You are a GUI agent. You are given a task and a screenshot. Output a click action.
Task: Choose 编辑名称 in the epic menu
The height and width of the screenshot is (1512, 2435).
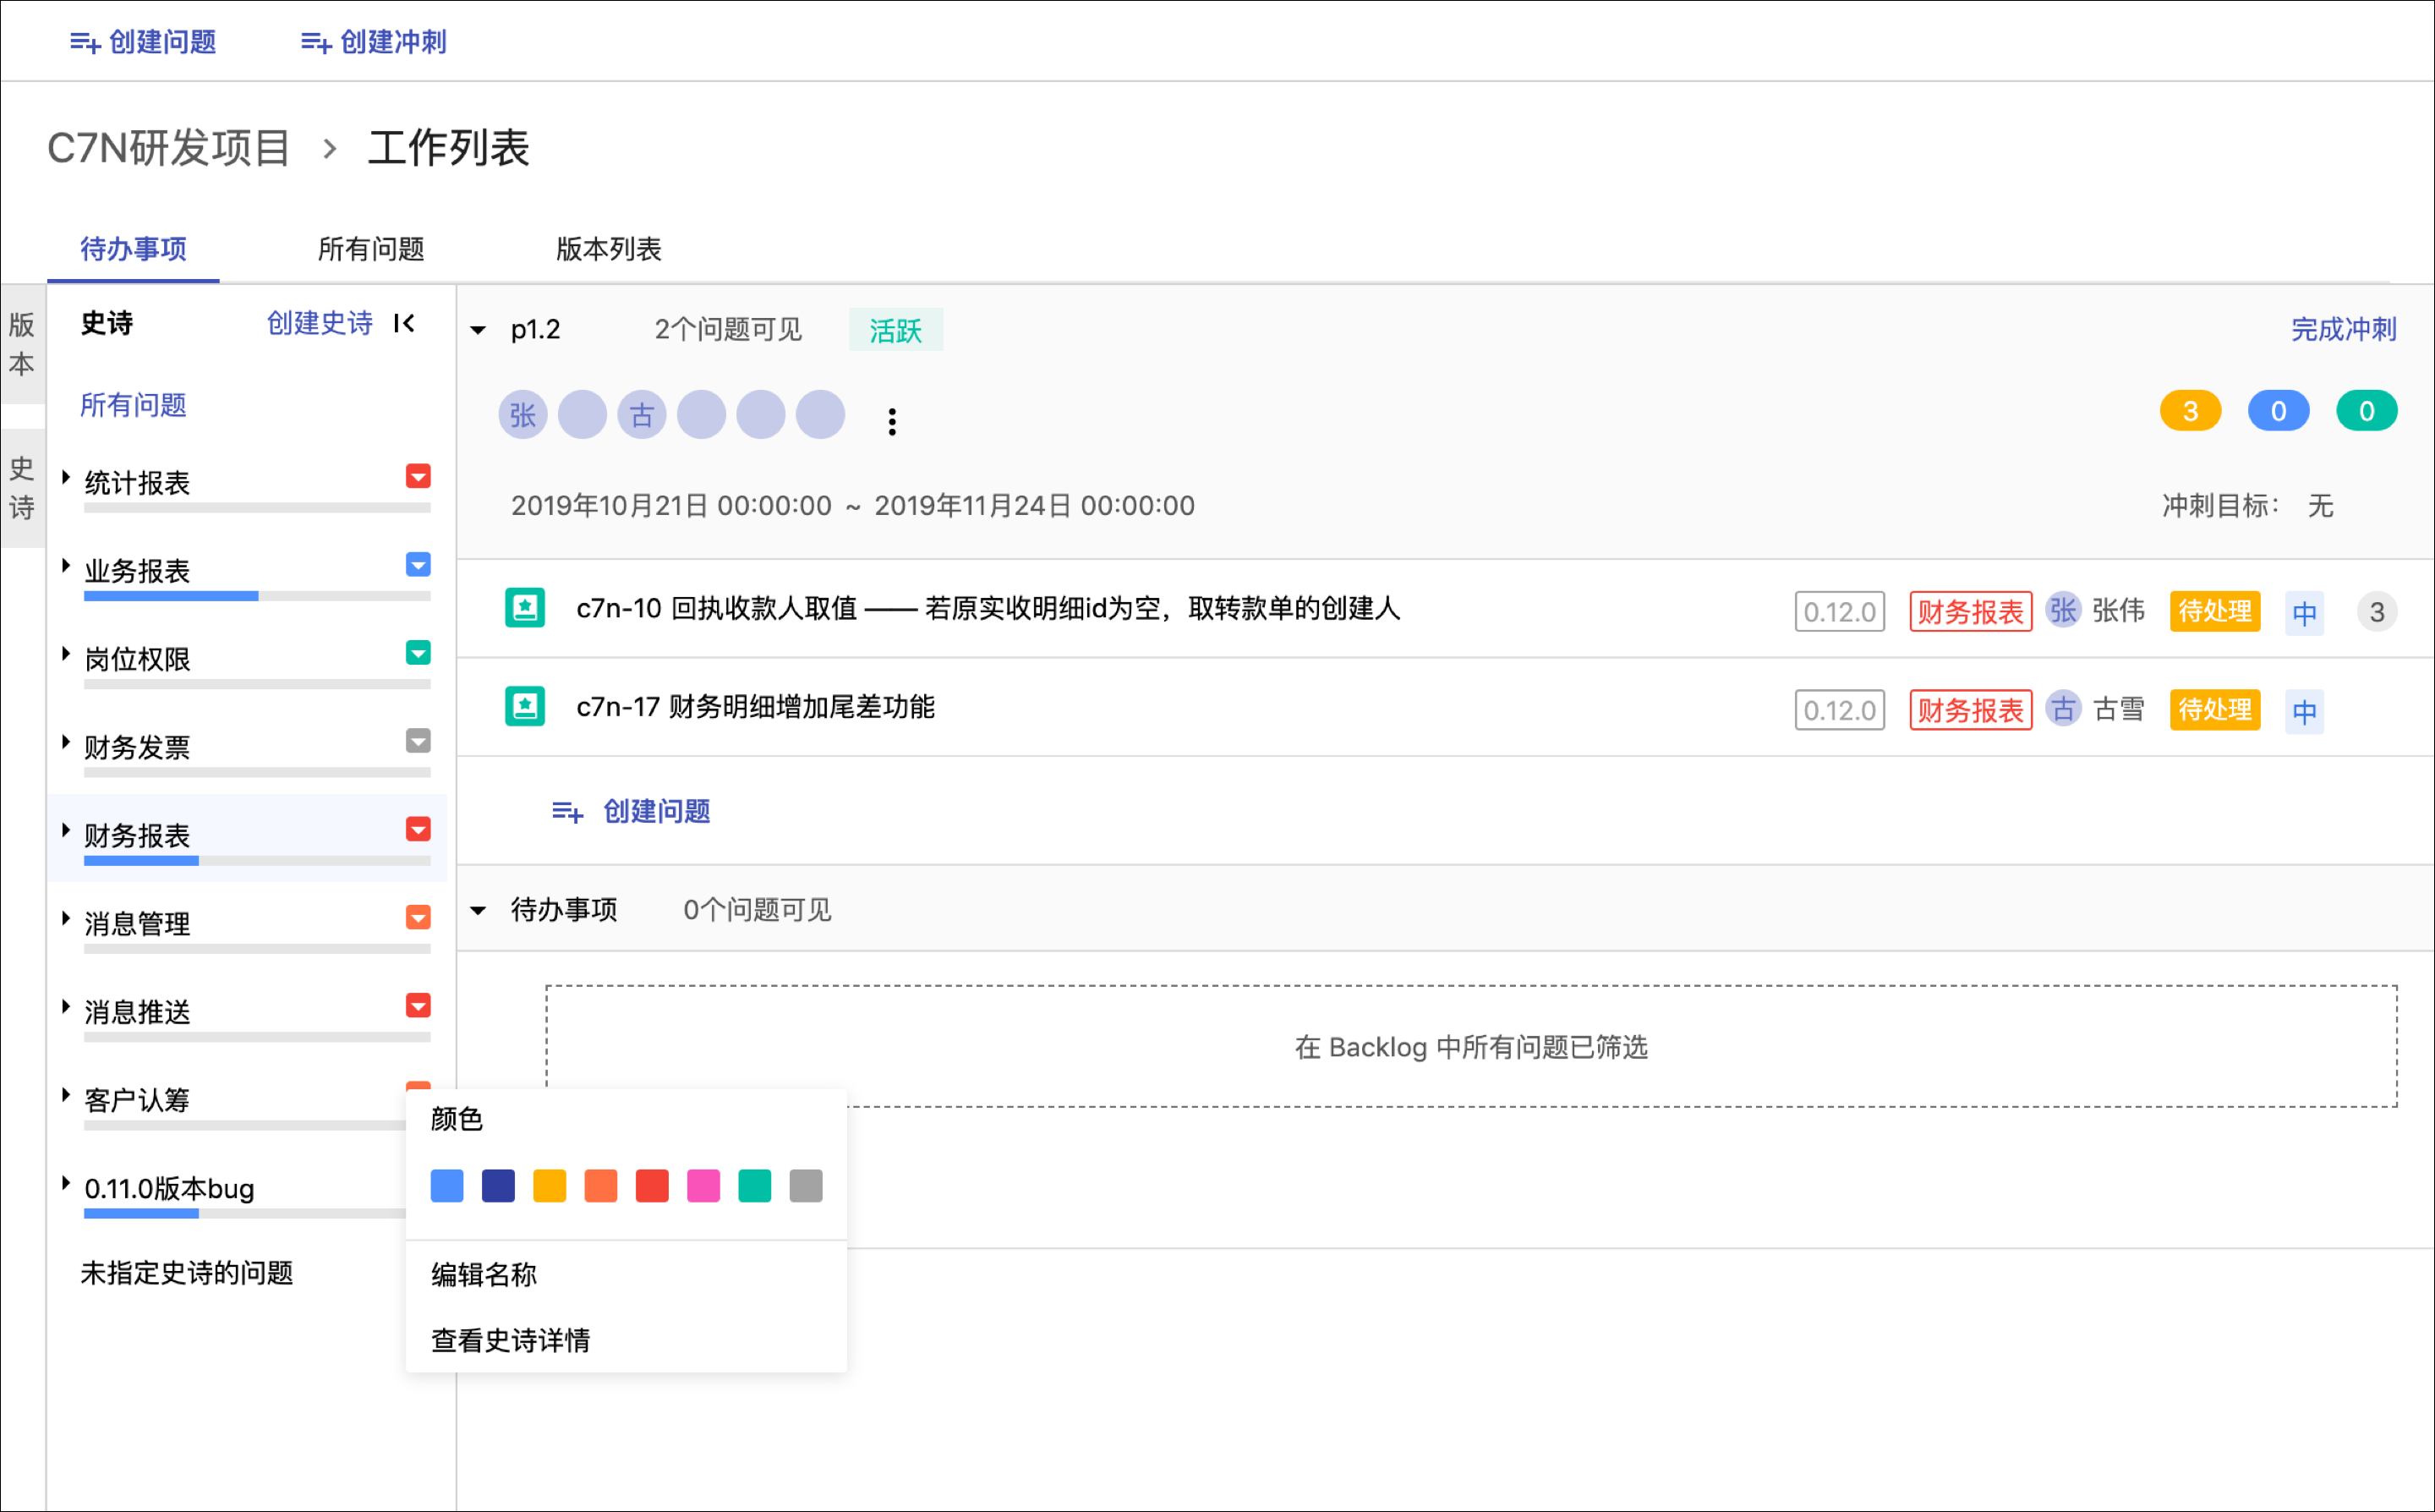coord(484,1275)
